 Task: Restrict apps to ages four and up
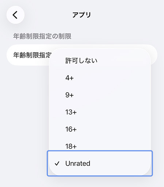(100, 78)
